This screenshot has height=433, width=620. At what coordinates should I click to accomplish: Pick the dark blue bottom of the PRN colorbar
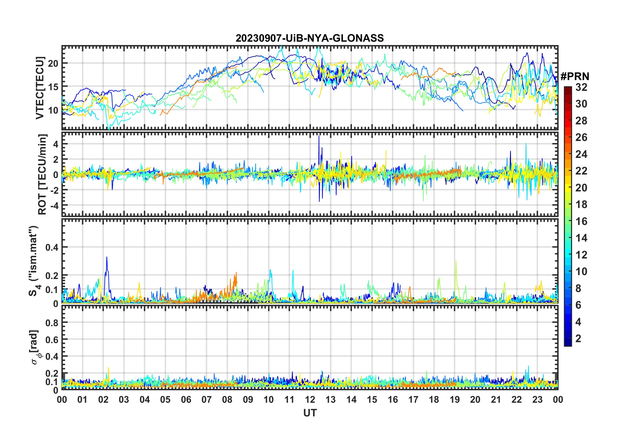(568, 343)
